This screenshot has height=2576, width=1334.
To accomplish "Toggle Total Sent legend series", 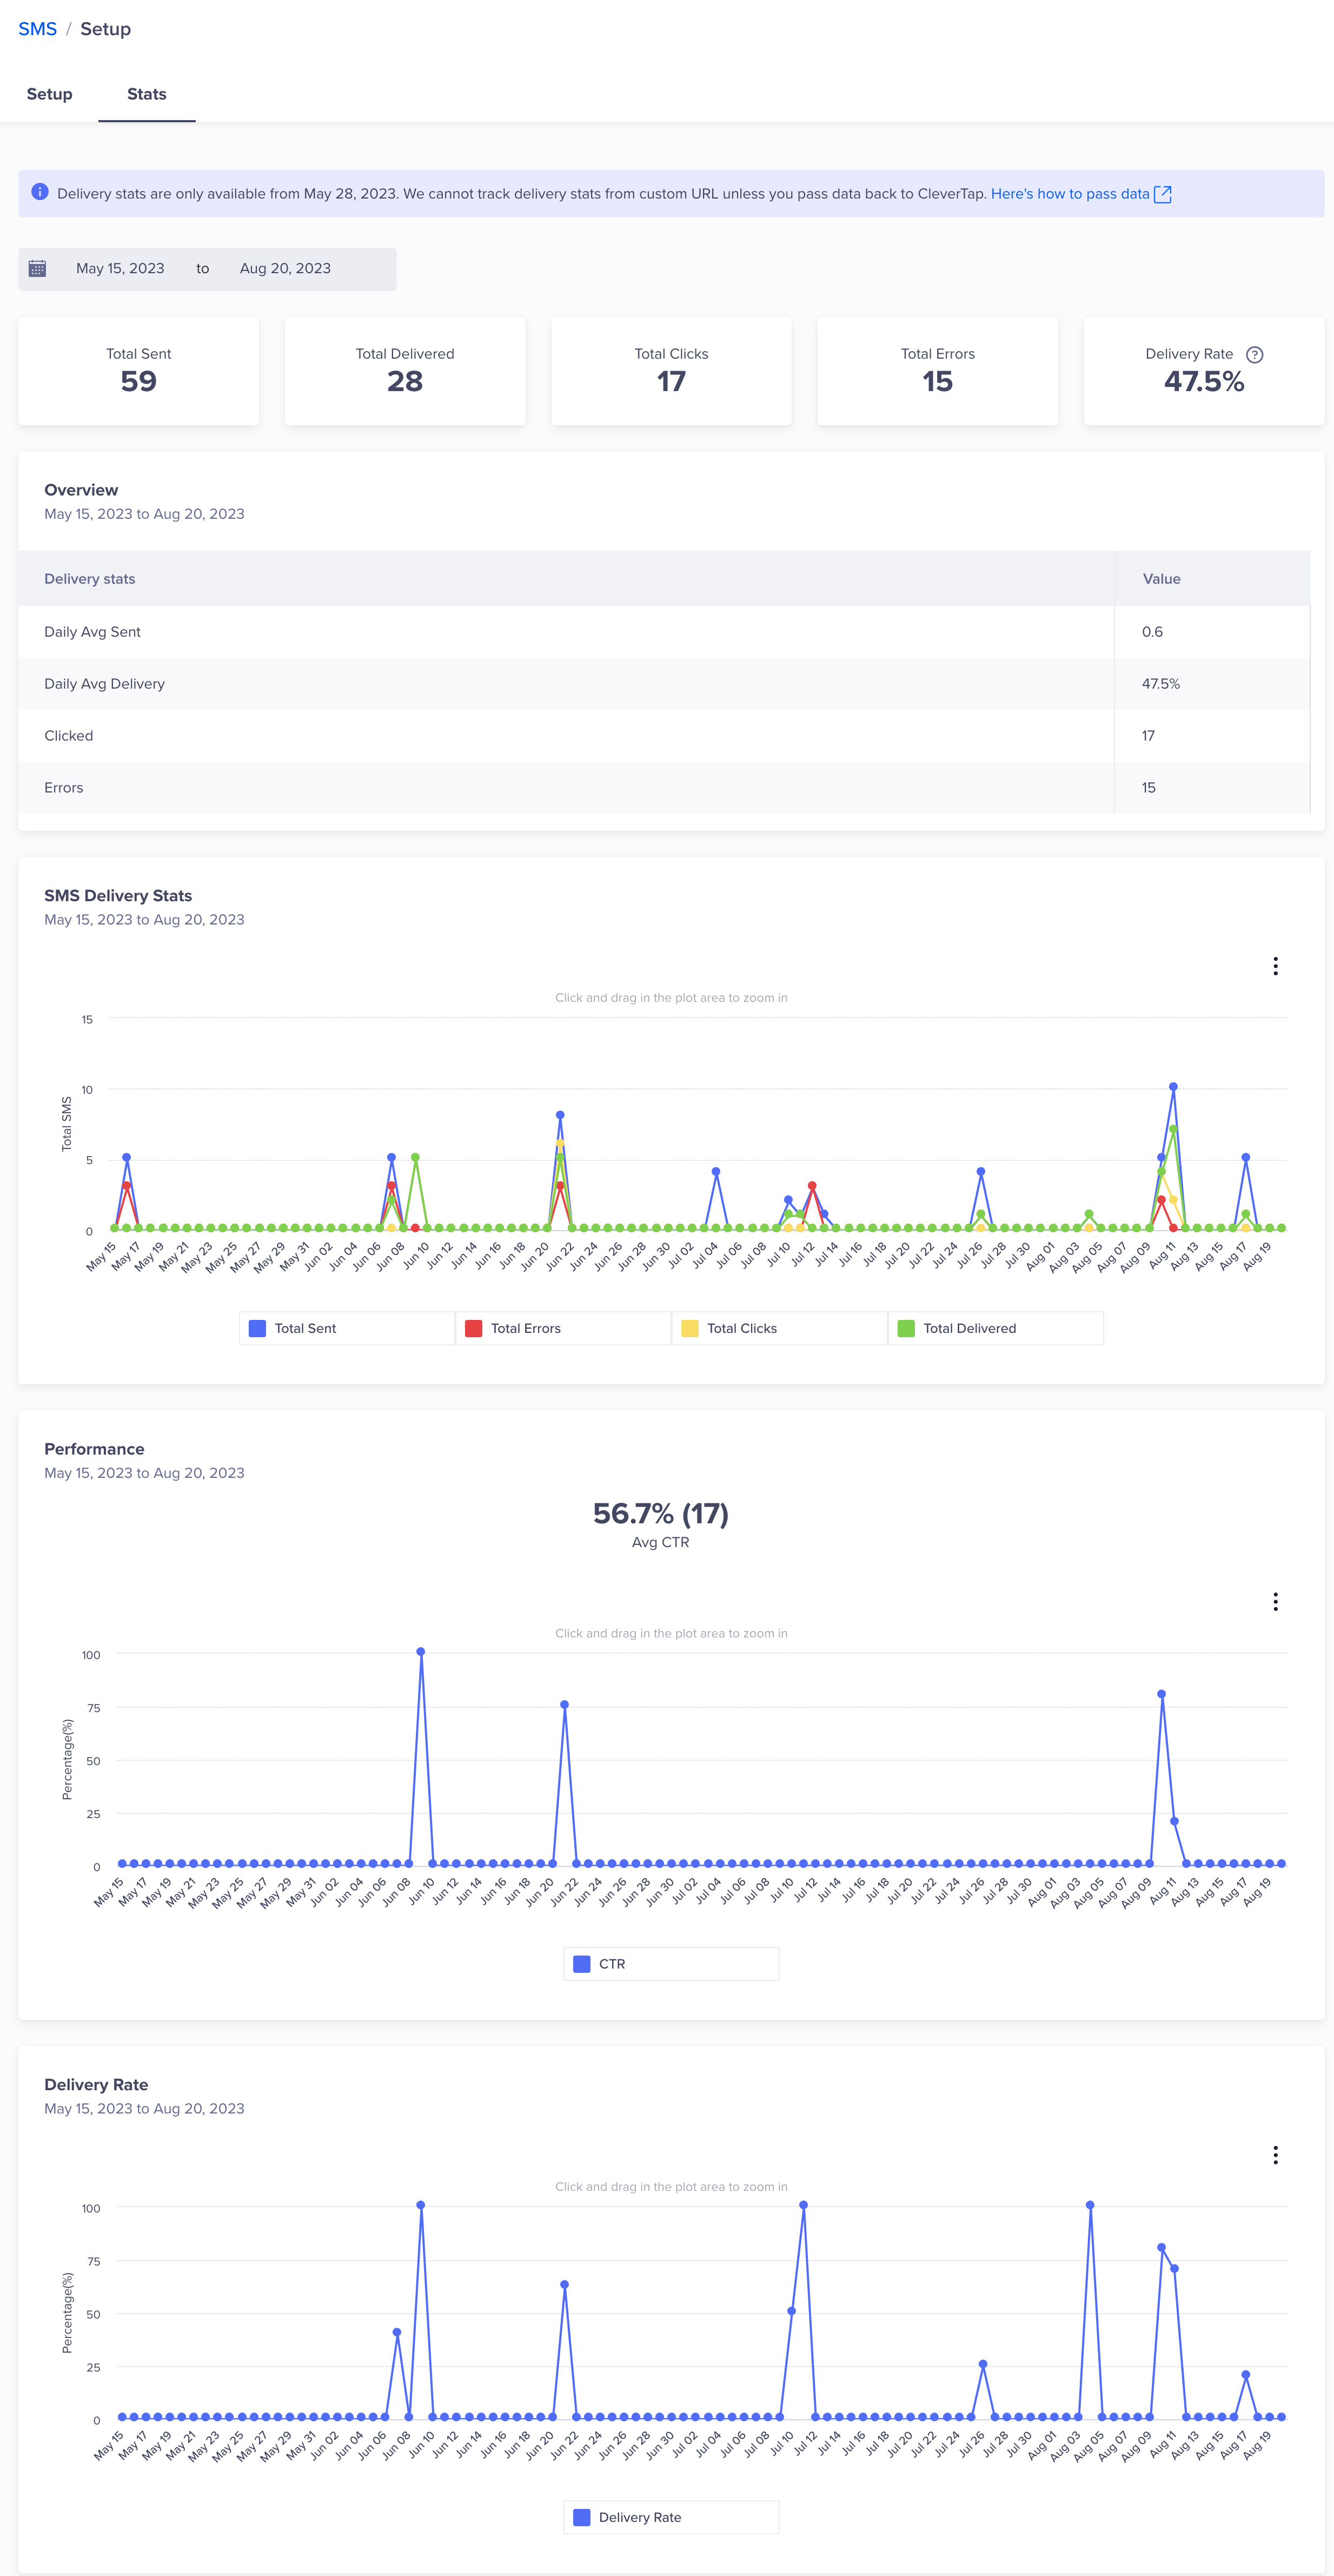I will [x=347, y=1328].
